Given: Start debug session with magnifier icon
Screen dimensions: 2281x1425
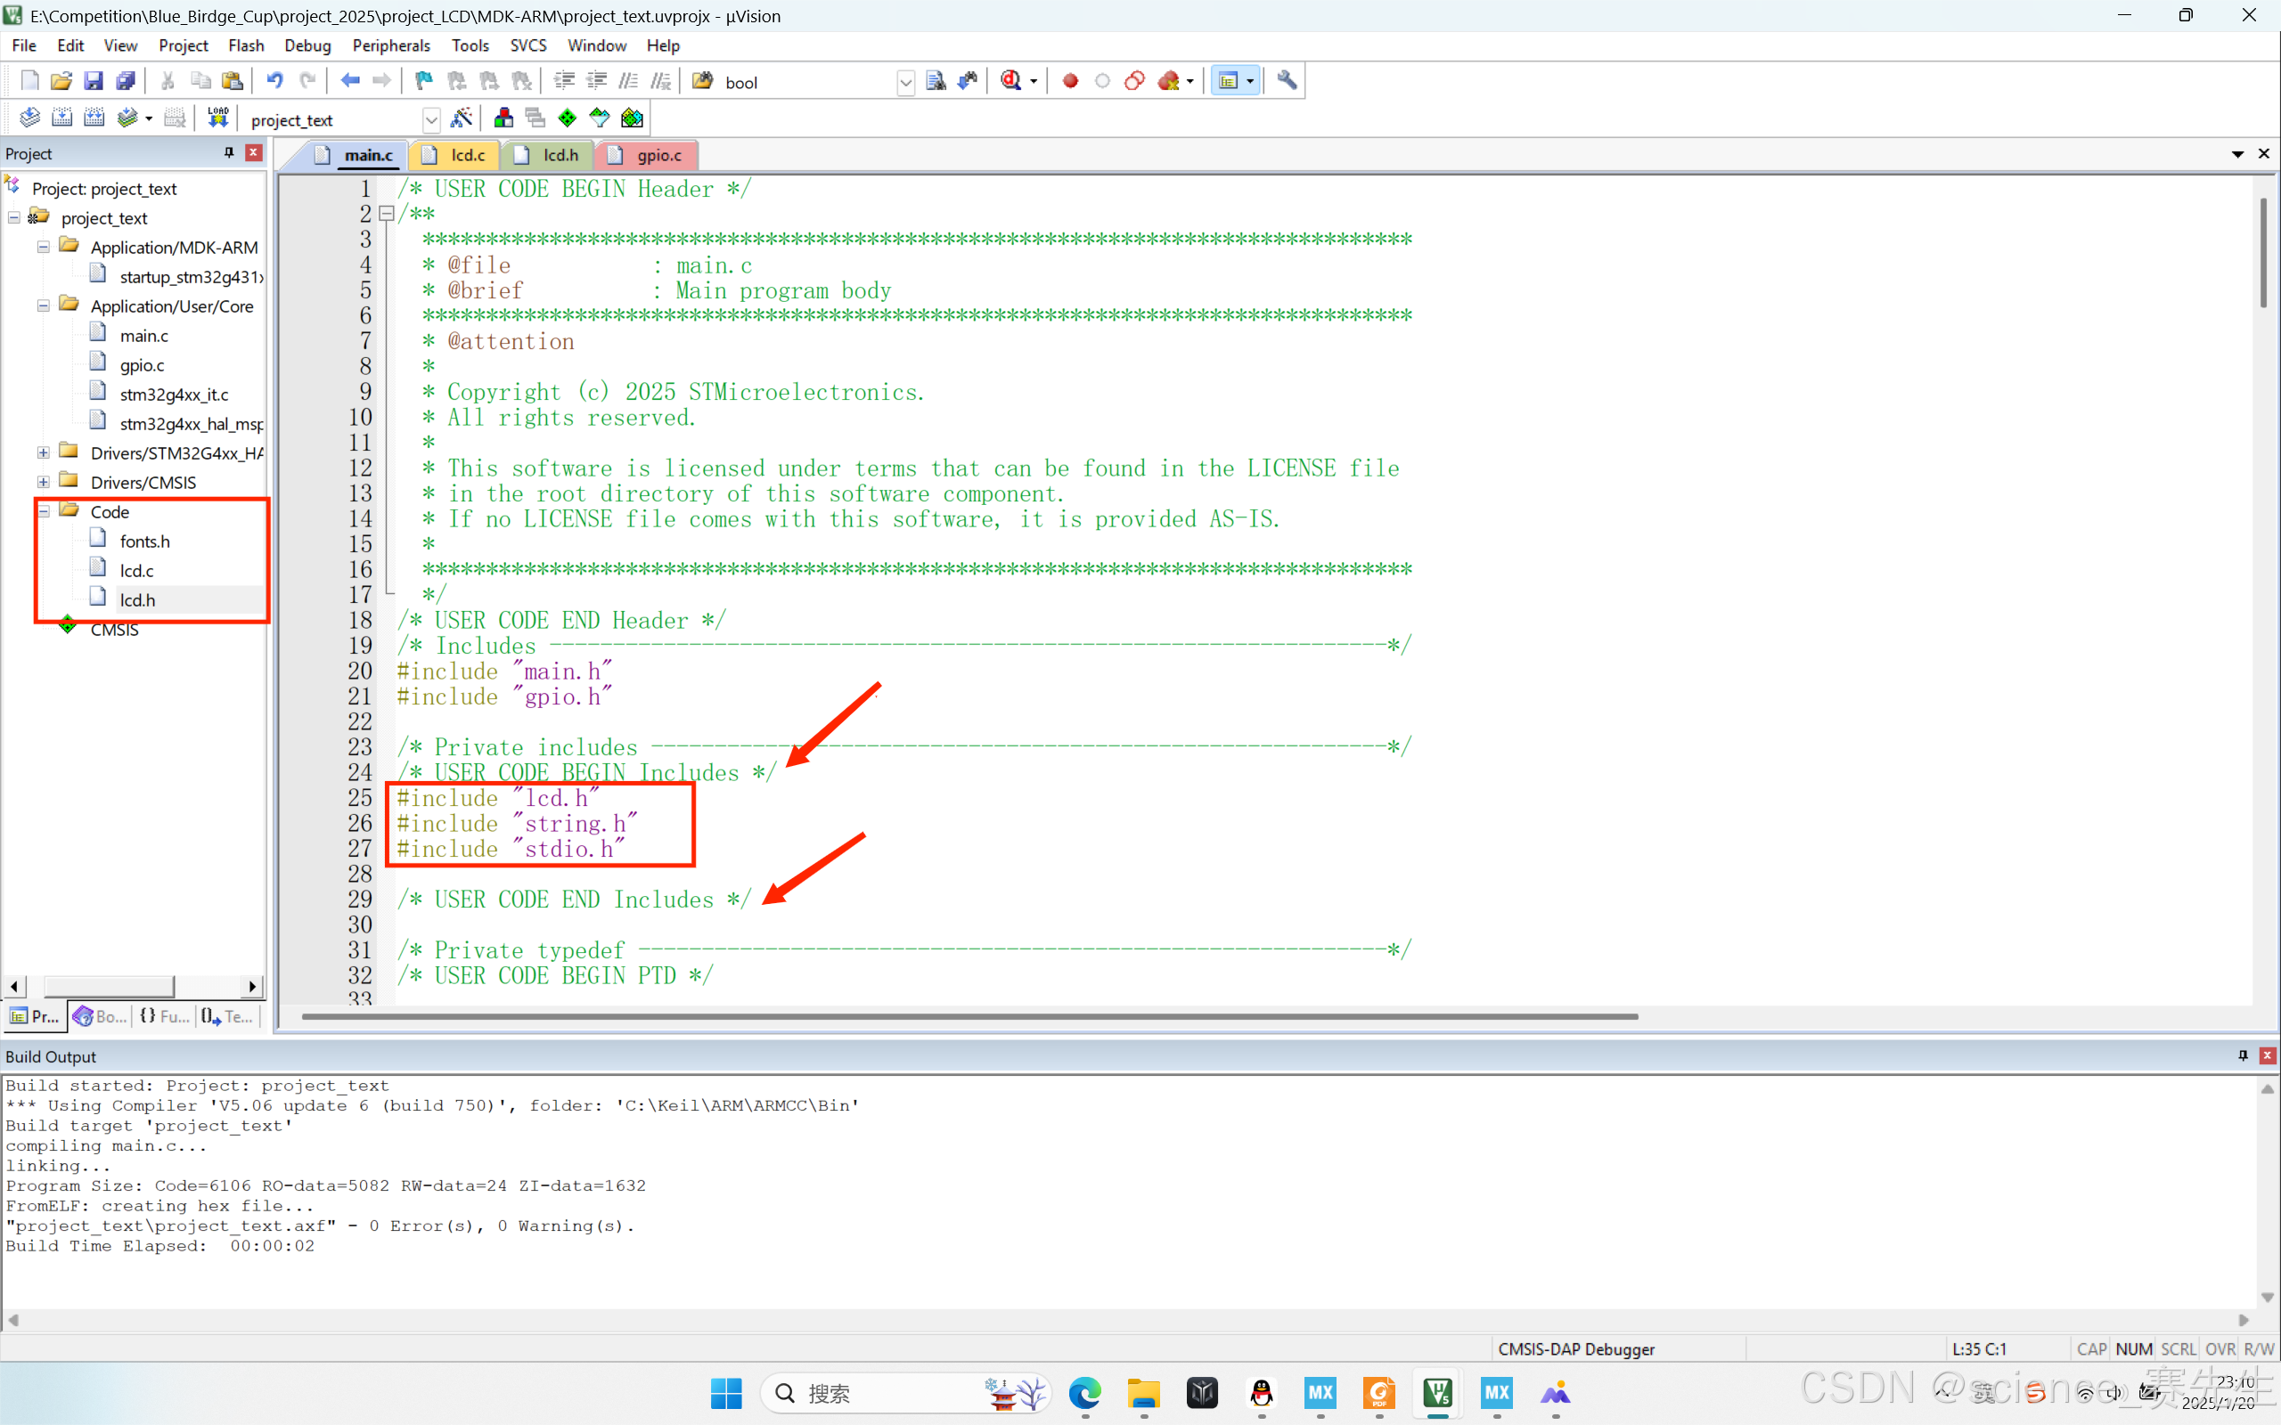Looking at the screenshot, I should coord(1011,81).
